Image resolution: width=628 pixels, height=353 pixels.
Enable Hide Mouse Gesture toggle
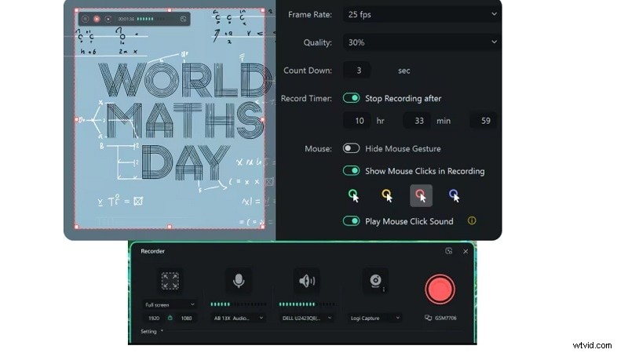(x=351, y=148)
